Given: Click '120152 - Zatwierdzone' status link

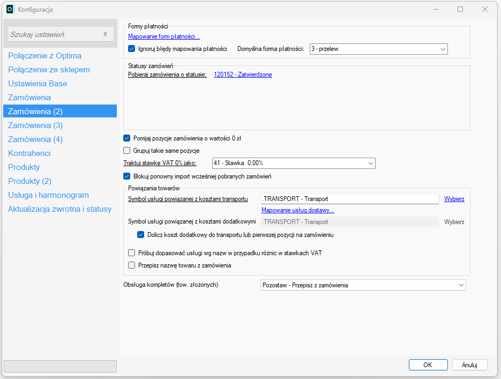Looking at the screenshot, I should pyautogui.click(x=243, y=75).
